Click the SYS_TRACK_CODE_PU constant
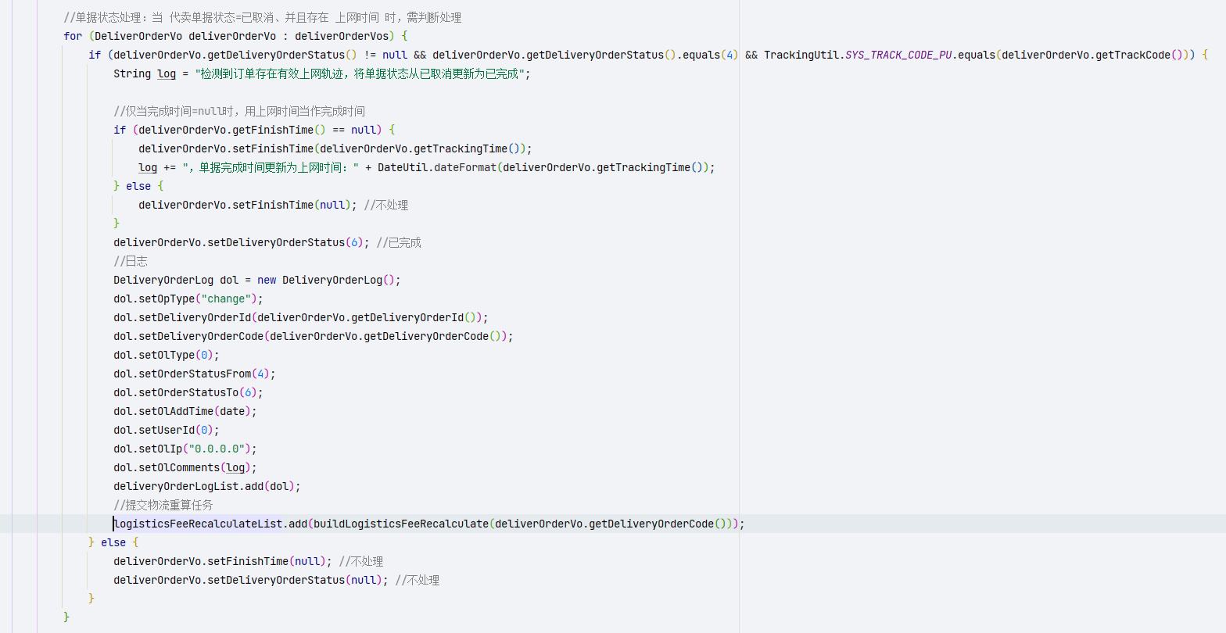 [898, 55]
